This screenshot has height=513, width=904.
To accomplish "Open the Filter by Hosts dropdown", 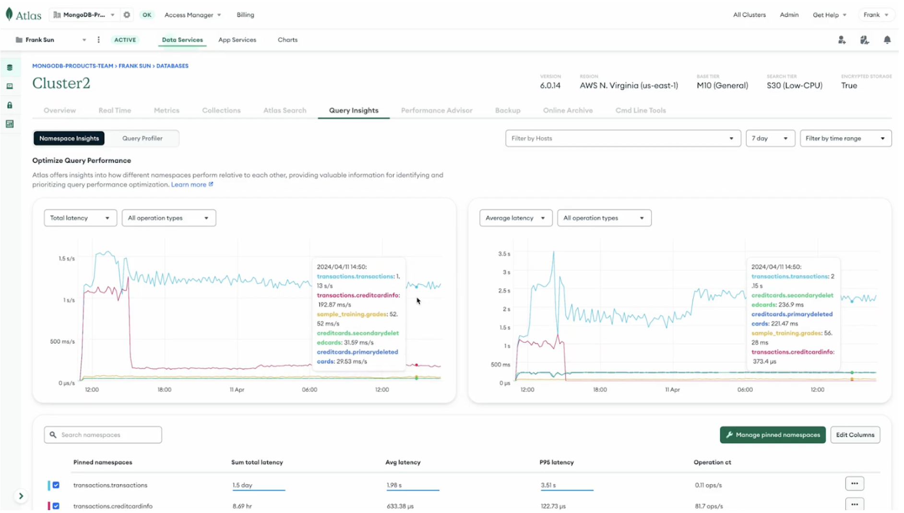I will click(622, 138).
